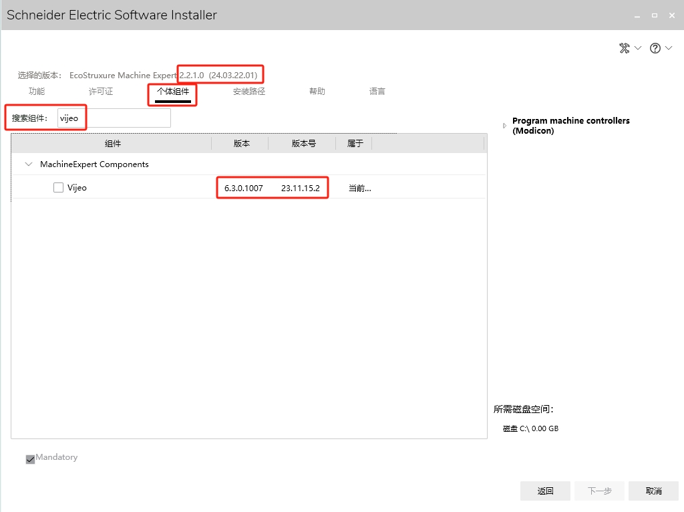
Task: Open the 帮助 tab
Action: [x=317, y=92]
